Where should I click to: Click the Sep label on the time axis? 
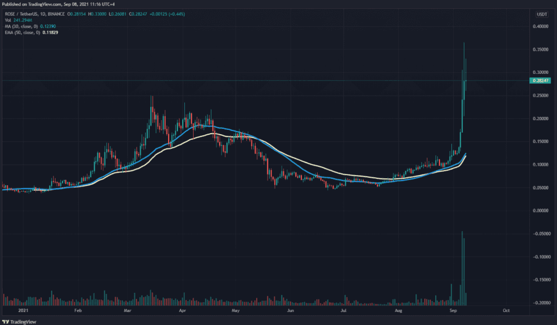454,310
